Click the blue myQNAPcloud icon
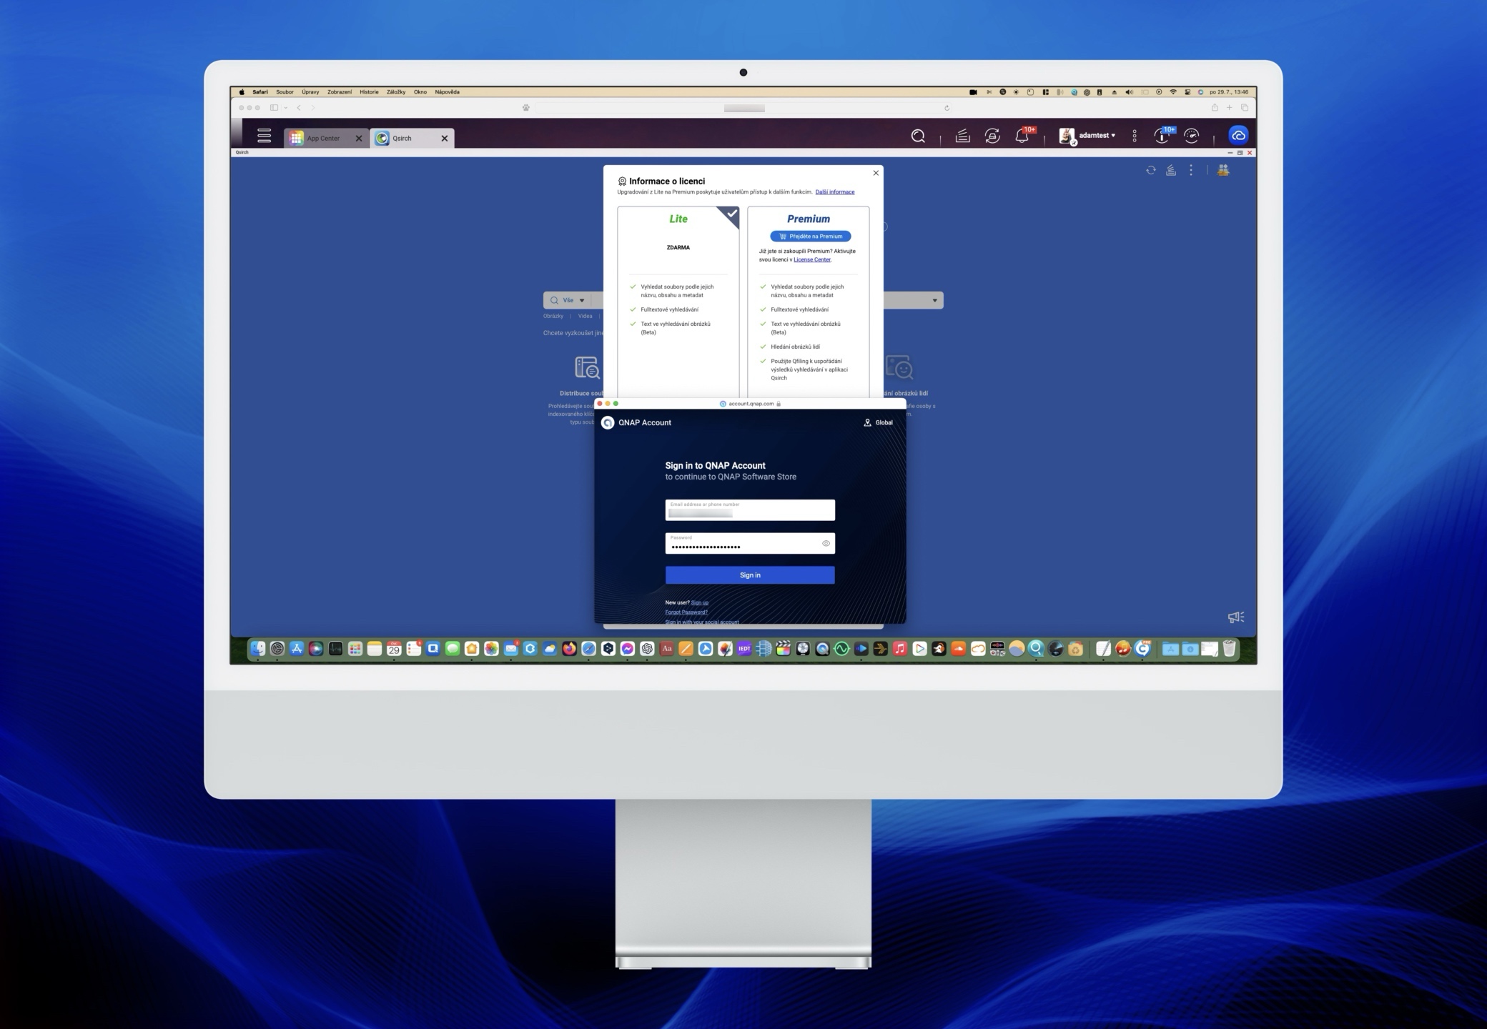This screenshot has height=1029, width=1487. (1238, 136)
